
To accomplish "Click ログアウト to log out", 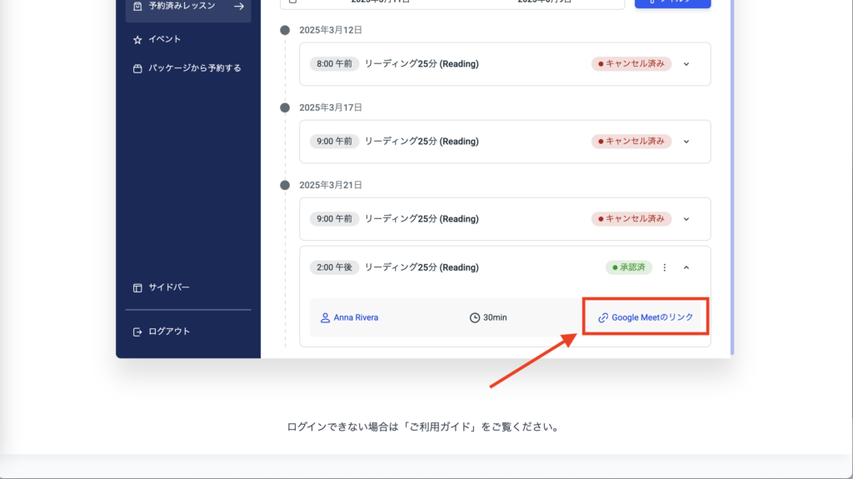I will 169,332.
